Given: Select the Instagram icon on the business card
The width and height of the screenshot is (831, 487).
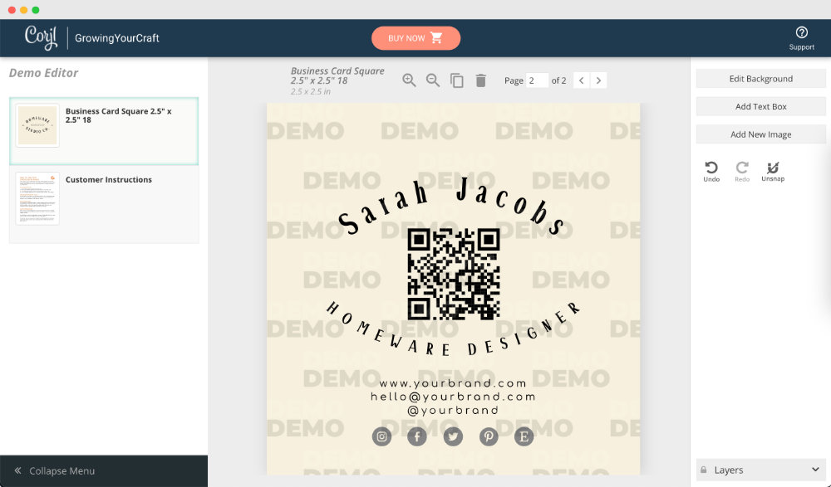Looking at the screenshot, I should coord(381,436).
